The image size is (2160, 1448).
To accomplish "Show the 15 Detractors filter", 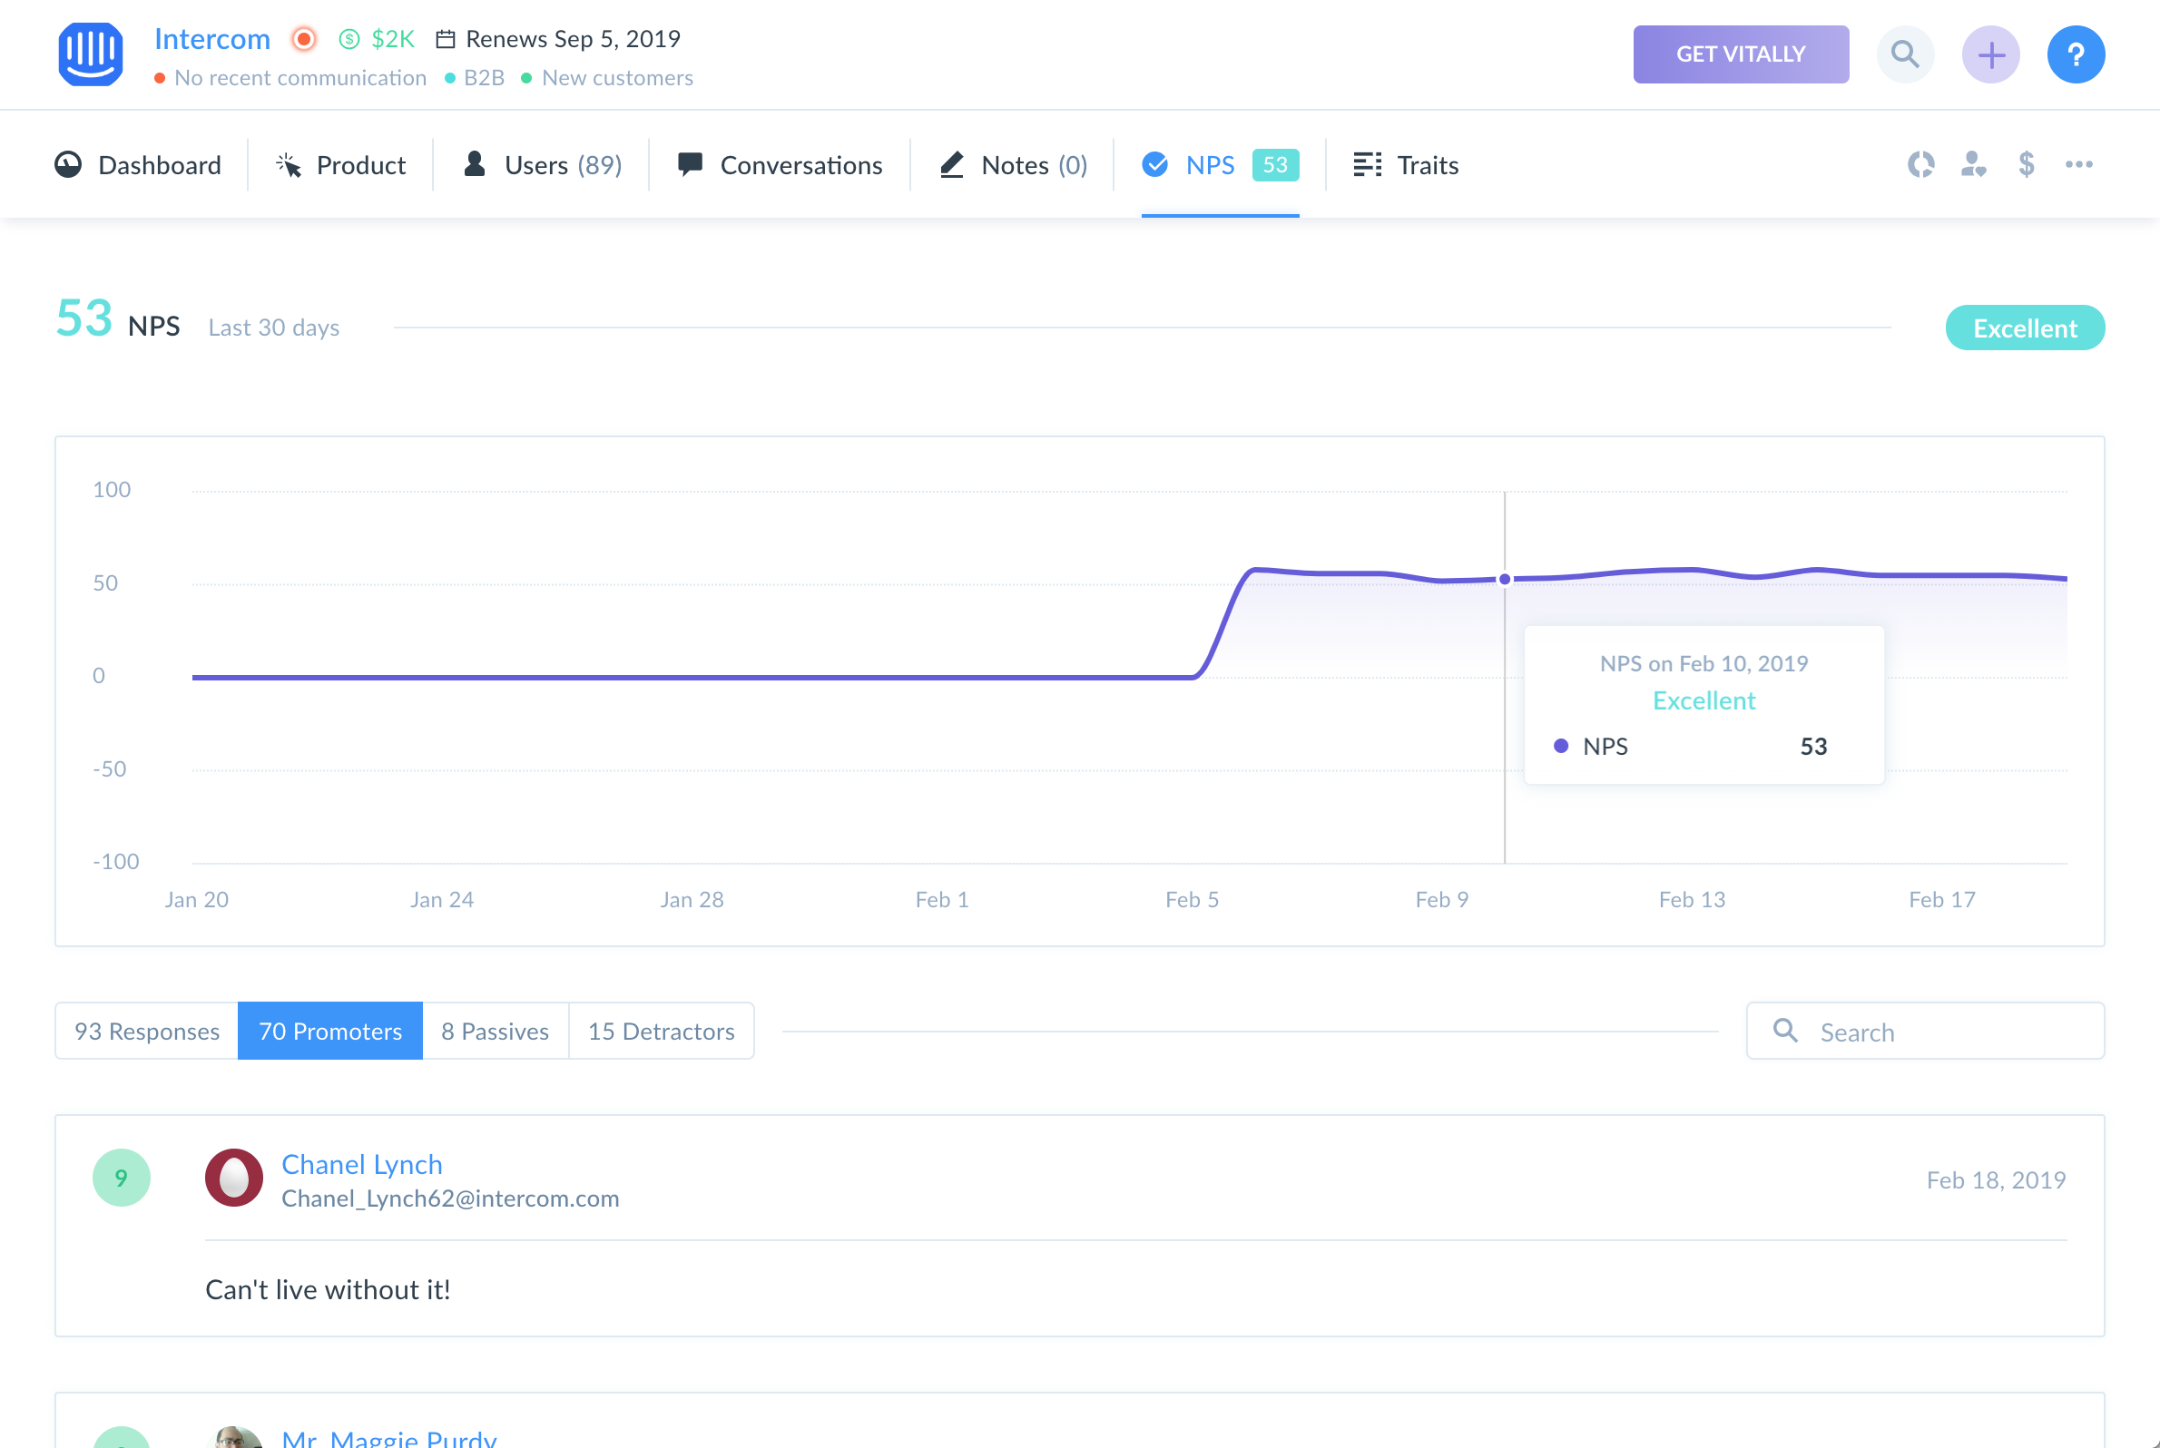I will [x=662, y=1031].
